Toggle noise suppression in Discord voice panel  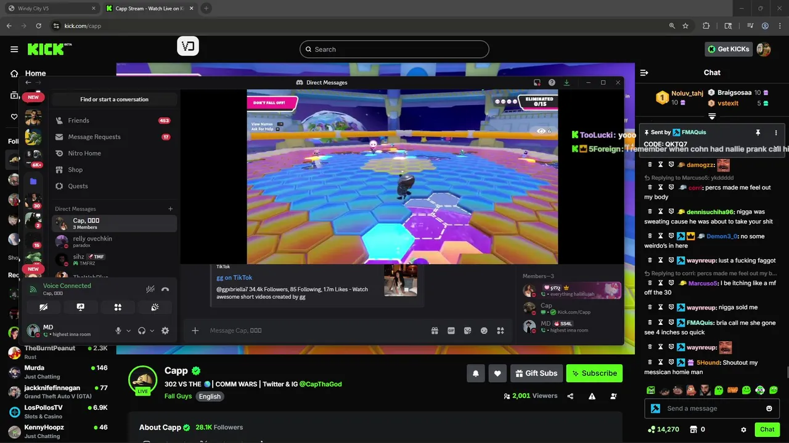150,289
